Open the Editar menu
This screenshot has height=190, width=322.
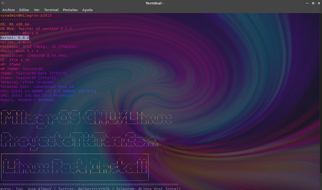pyautogui.click(x=24, y=10)
